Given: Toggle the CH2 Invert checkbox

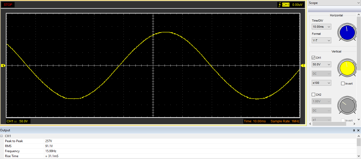Looking at the screenshot, I should 343,121.
